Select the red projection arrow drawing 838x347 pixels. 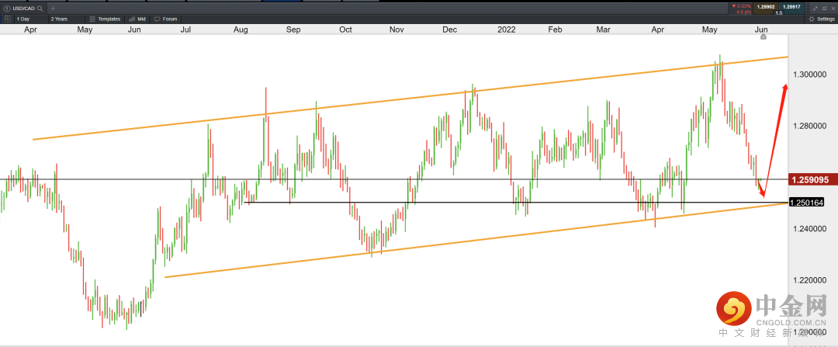(774, 140)
